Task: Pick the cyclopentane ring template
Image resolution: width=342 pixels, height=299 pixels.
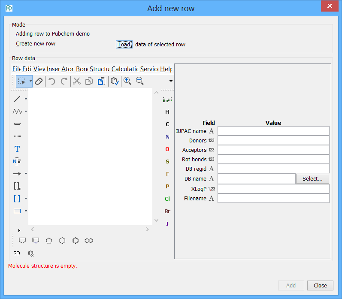Action: tap(49, 241)
